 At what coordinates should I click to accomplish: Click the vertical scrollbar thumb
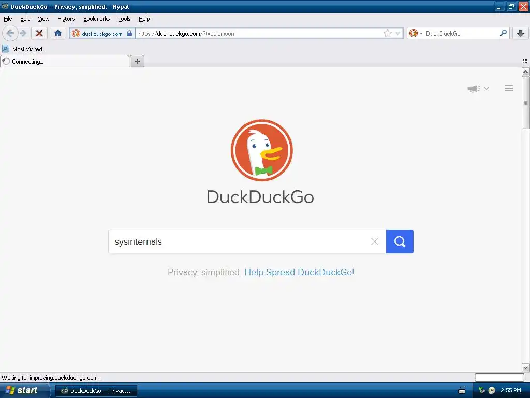525,103
